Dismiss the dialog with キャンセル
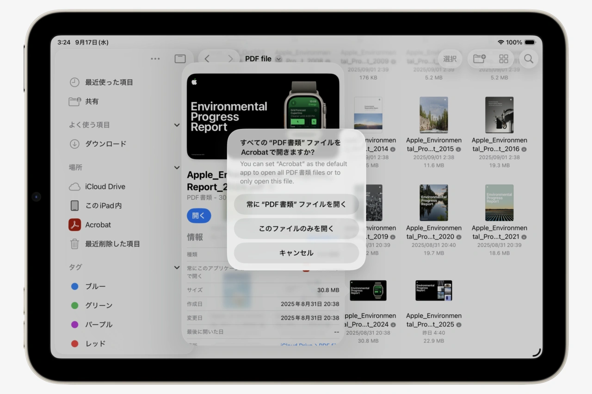Viewport: 592px width, 394px height. coord(296,253)
